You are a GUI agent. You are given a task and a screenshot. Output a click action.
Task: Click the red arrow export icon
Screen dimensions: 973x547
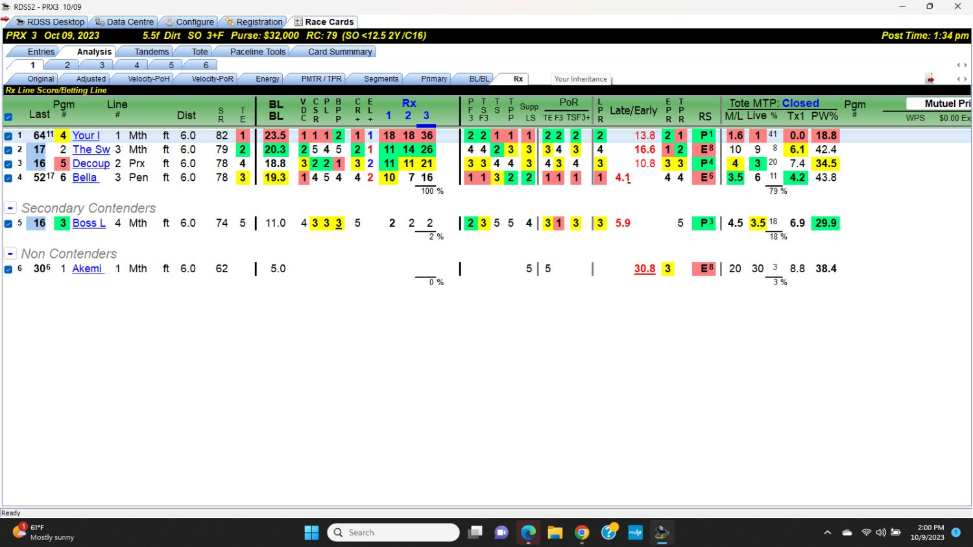tap(930, 79)
